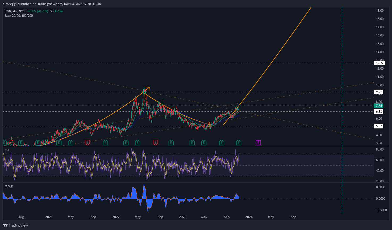
Task: Click the green earnings marker before Sep 2023
Action: pos(221,143)
